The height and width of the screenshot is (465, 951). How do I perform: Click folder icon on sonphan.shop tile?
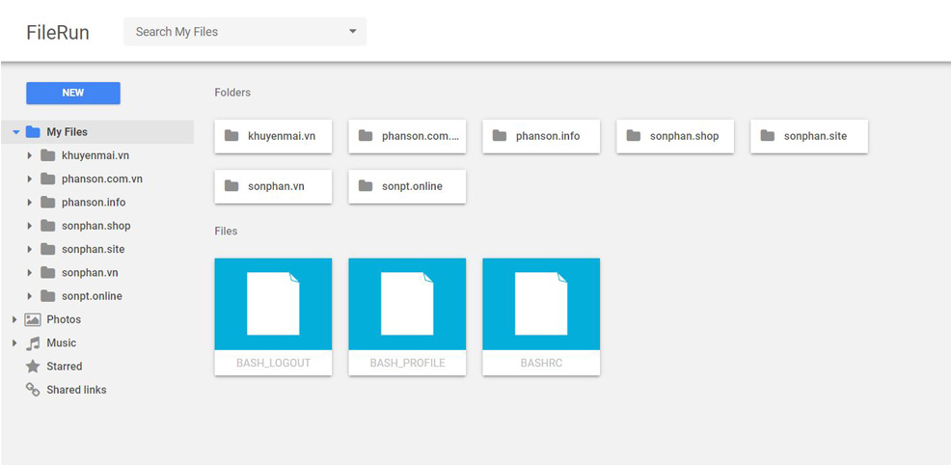click(634, 136)
